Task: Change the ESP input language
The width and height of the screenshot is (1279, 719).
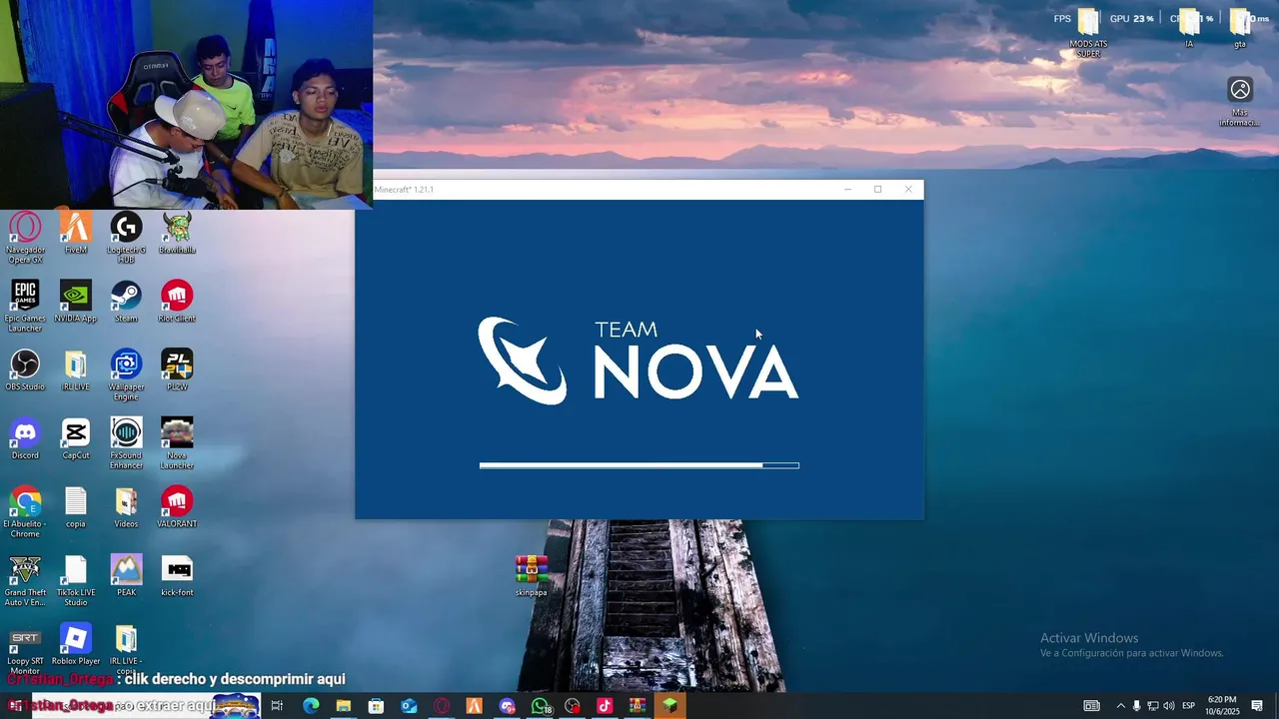Action: 1188,706
